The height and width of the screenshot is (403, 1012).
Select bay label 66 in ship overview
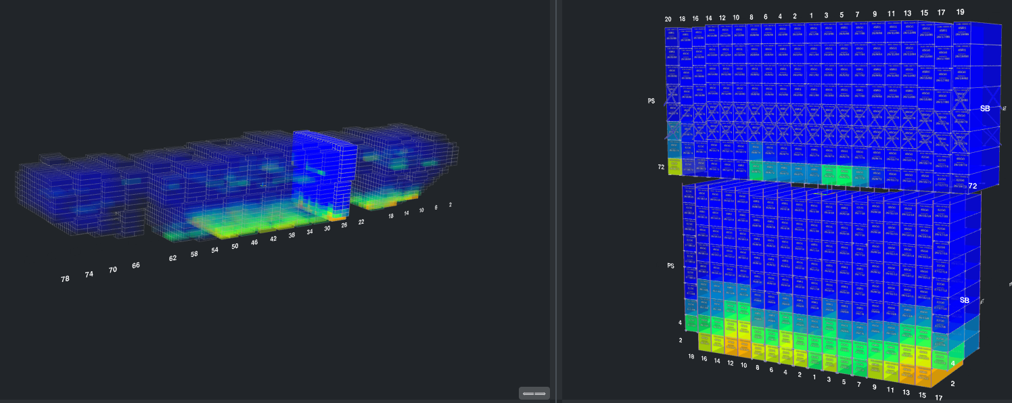pyautogui.click(x=136, y=265)
